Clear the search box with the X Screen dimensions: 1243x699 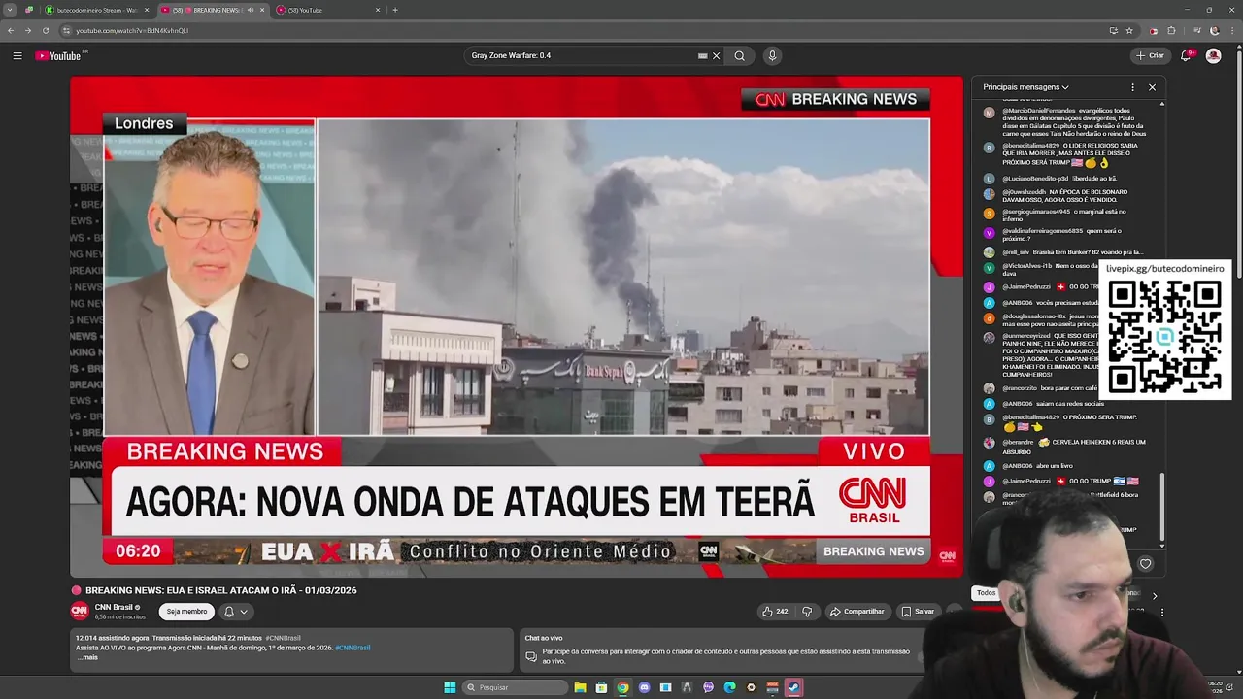click(717, 56)
